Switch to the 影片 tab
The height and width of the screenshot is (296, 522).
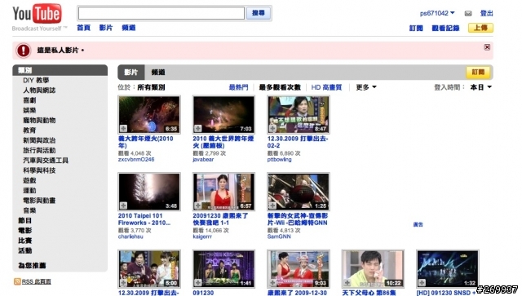point(131,73)
